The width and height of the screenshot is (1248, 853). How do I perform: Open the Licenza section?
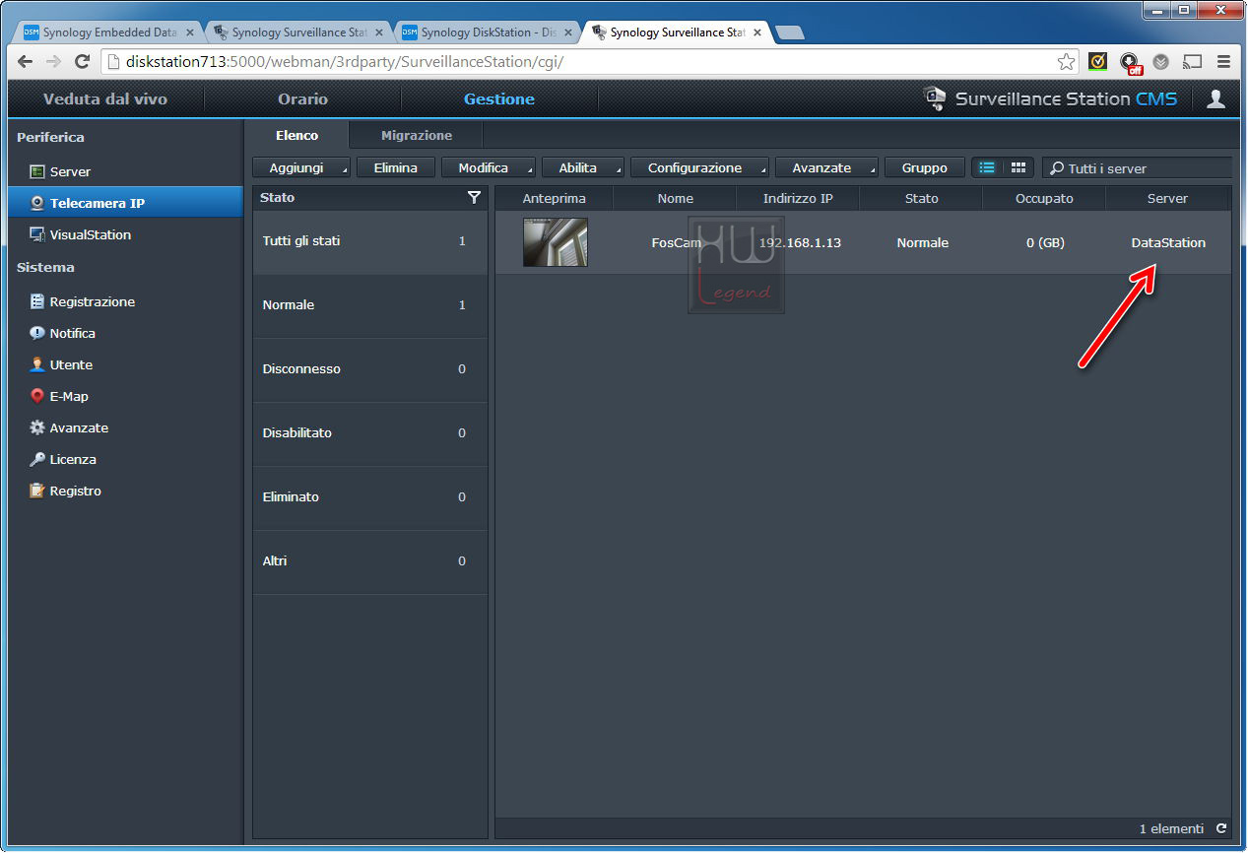[125, 459]
